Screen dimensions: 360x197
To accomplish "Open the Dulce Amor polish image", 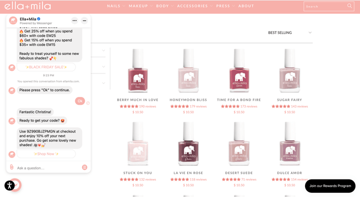I will point(290,144).
